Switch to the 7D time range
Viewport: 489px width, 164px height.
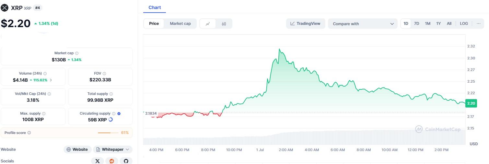[x=417, y=24]
